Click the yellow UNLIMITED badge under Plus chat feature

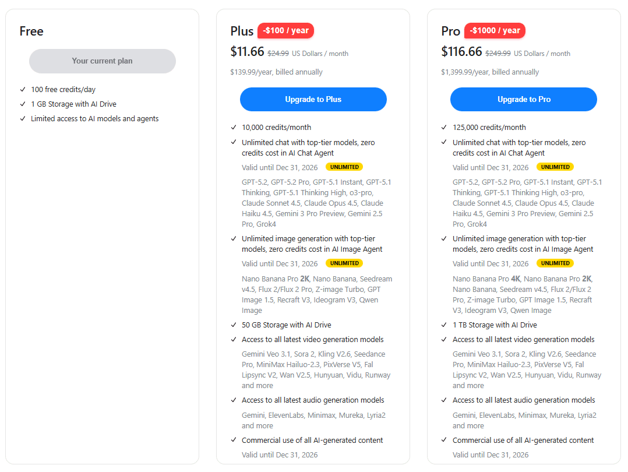(344, 166)
